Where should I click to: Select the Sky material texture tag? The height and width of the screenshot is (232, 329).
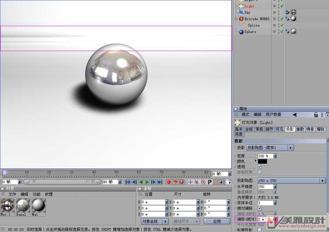coord(294,12)
